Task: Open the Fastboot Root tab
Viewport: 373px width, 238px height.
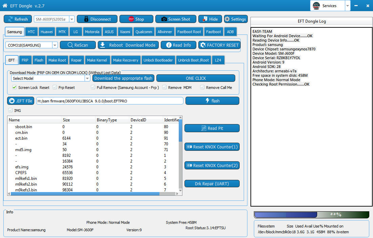Action: pos(189,31)
